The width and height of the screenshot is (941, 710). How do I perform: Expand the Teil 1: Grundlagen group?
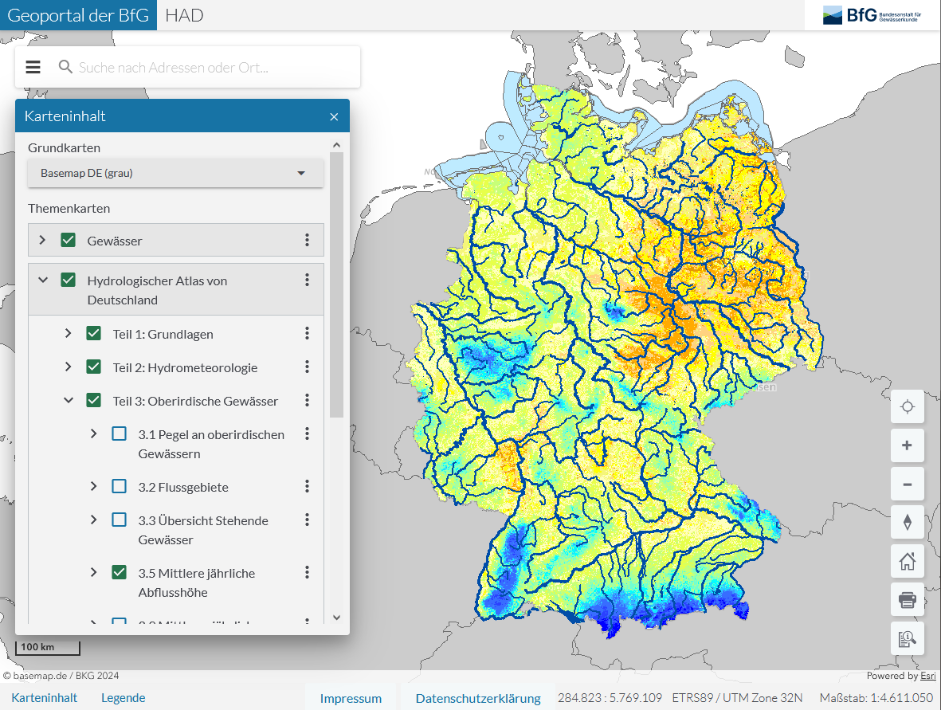(69, 334)
